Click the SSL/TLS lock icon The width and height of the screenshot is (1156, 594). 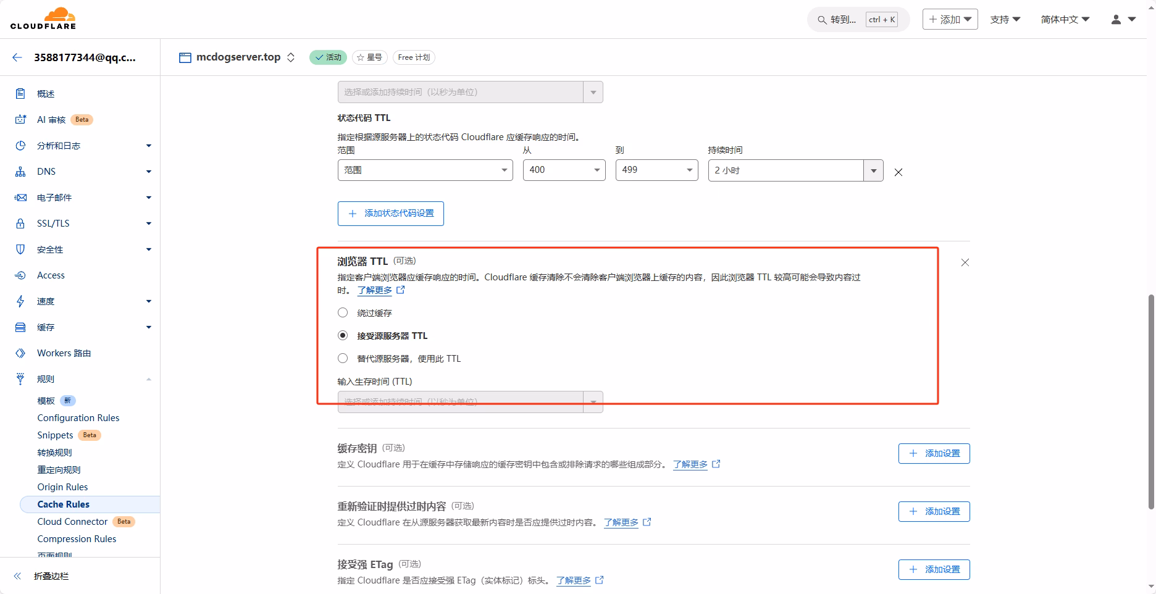20,224
